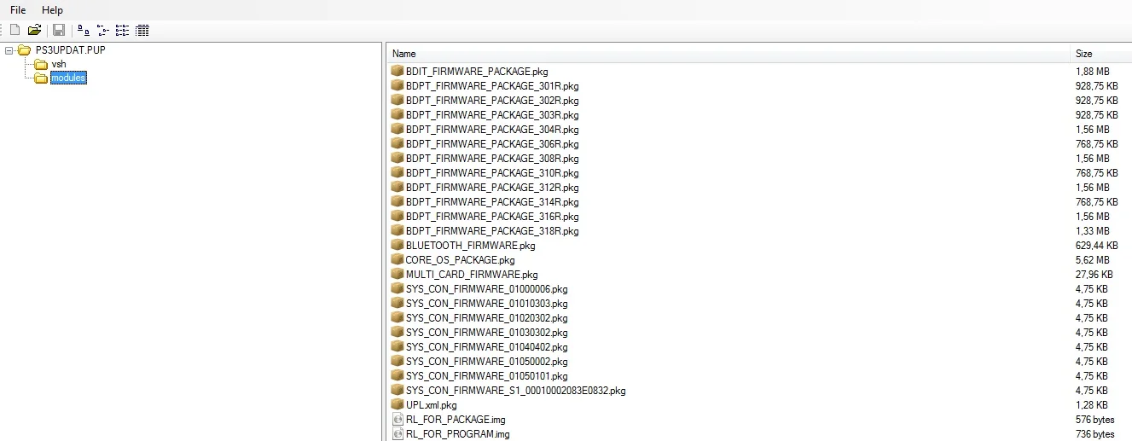Click the 629,44 KB size value
Image resolution: width=1132 pixels, height=441 pixels.
(1096, 246)
